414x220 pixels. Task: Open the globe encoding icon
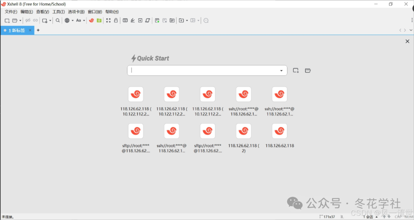tap(67, 21)
